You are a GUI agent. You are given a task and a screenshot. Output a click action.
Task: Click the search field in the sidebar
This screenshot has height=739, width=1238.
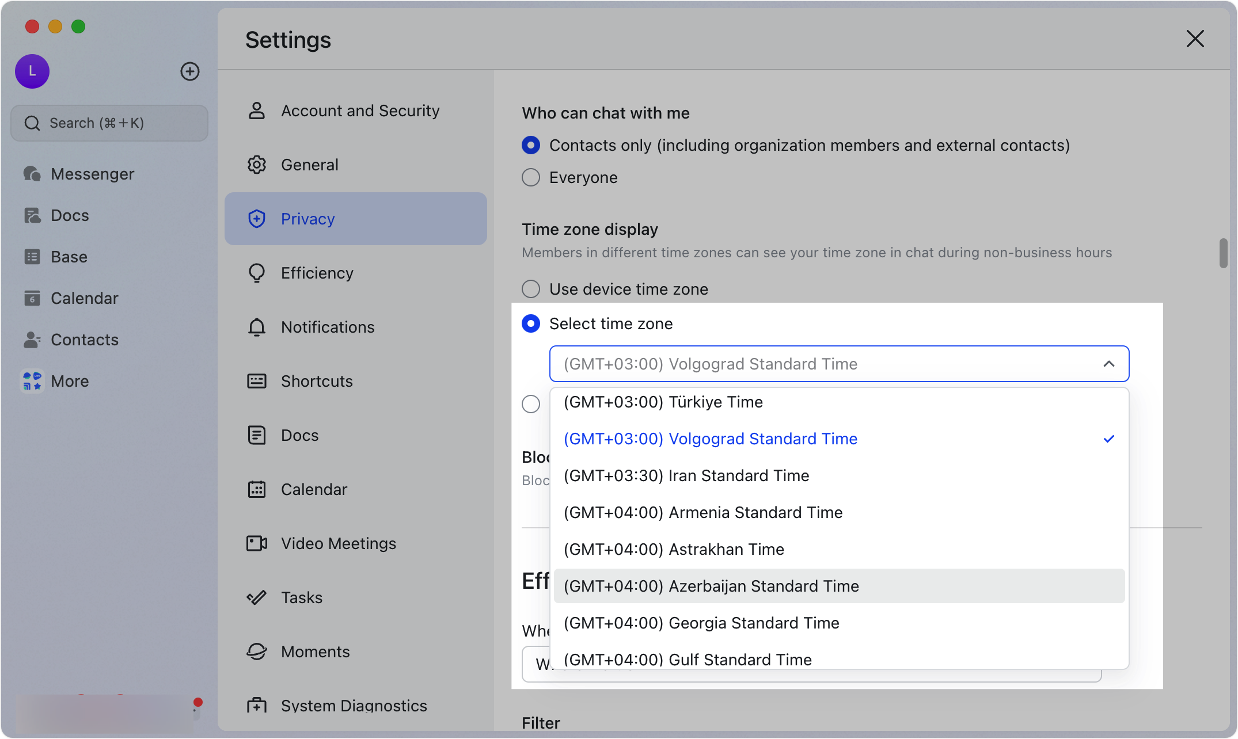[x=109, y=123]
